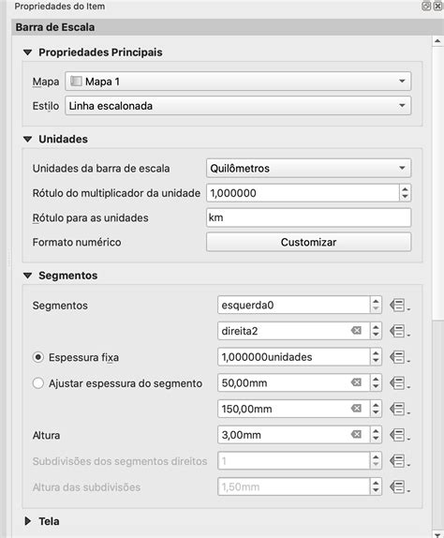Open data-defined override for left segments
Viewport: 444px width, 538px height.
pyautogui.click(x=399, y=305)
